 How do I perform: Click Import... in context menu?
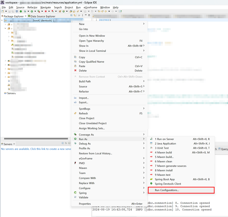tap(109, 98)
